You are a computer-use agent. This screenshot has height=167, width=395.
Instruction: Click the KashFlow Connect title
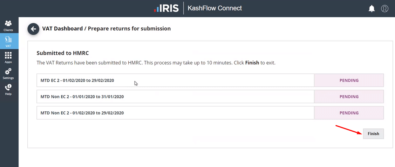pos(214,8)
